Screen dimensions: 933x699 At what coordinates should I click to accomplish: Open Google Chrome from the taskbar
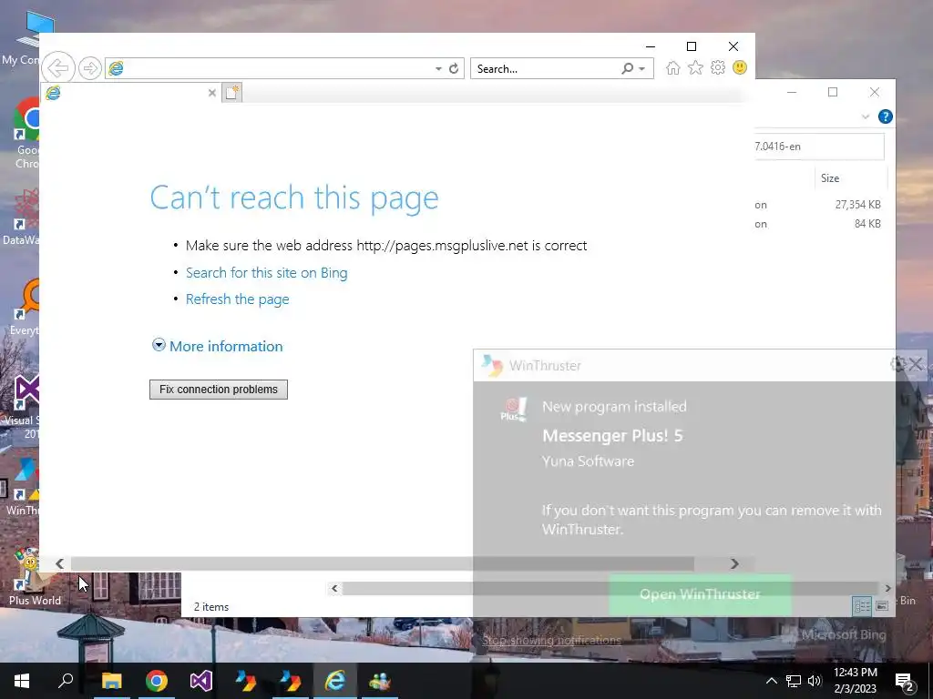[x=157, y=681]
